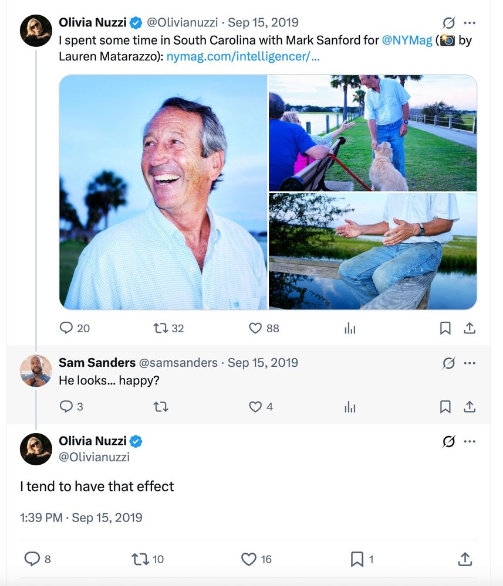
Task: Retweet the top tweet with 32 reposts
Action: point(160,328)
